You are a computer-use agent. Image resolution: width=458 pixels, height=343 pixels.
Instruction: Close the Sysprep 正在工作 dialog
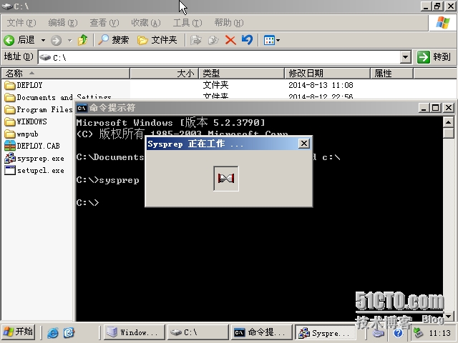tap(303, 144)
